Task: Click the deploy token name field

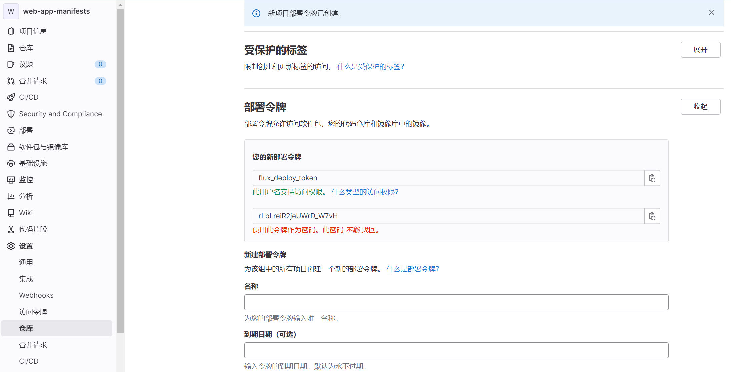Action: (456, 302)
